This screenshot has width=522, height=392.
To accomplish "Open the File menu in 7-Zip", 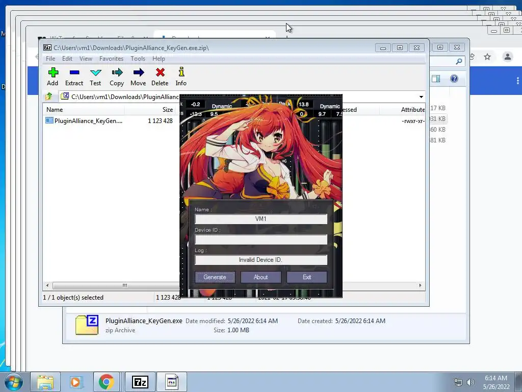I will (x=50, y=59).
